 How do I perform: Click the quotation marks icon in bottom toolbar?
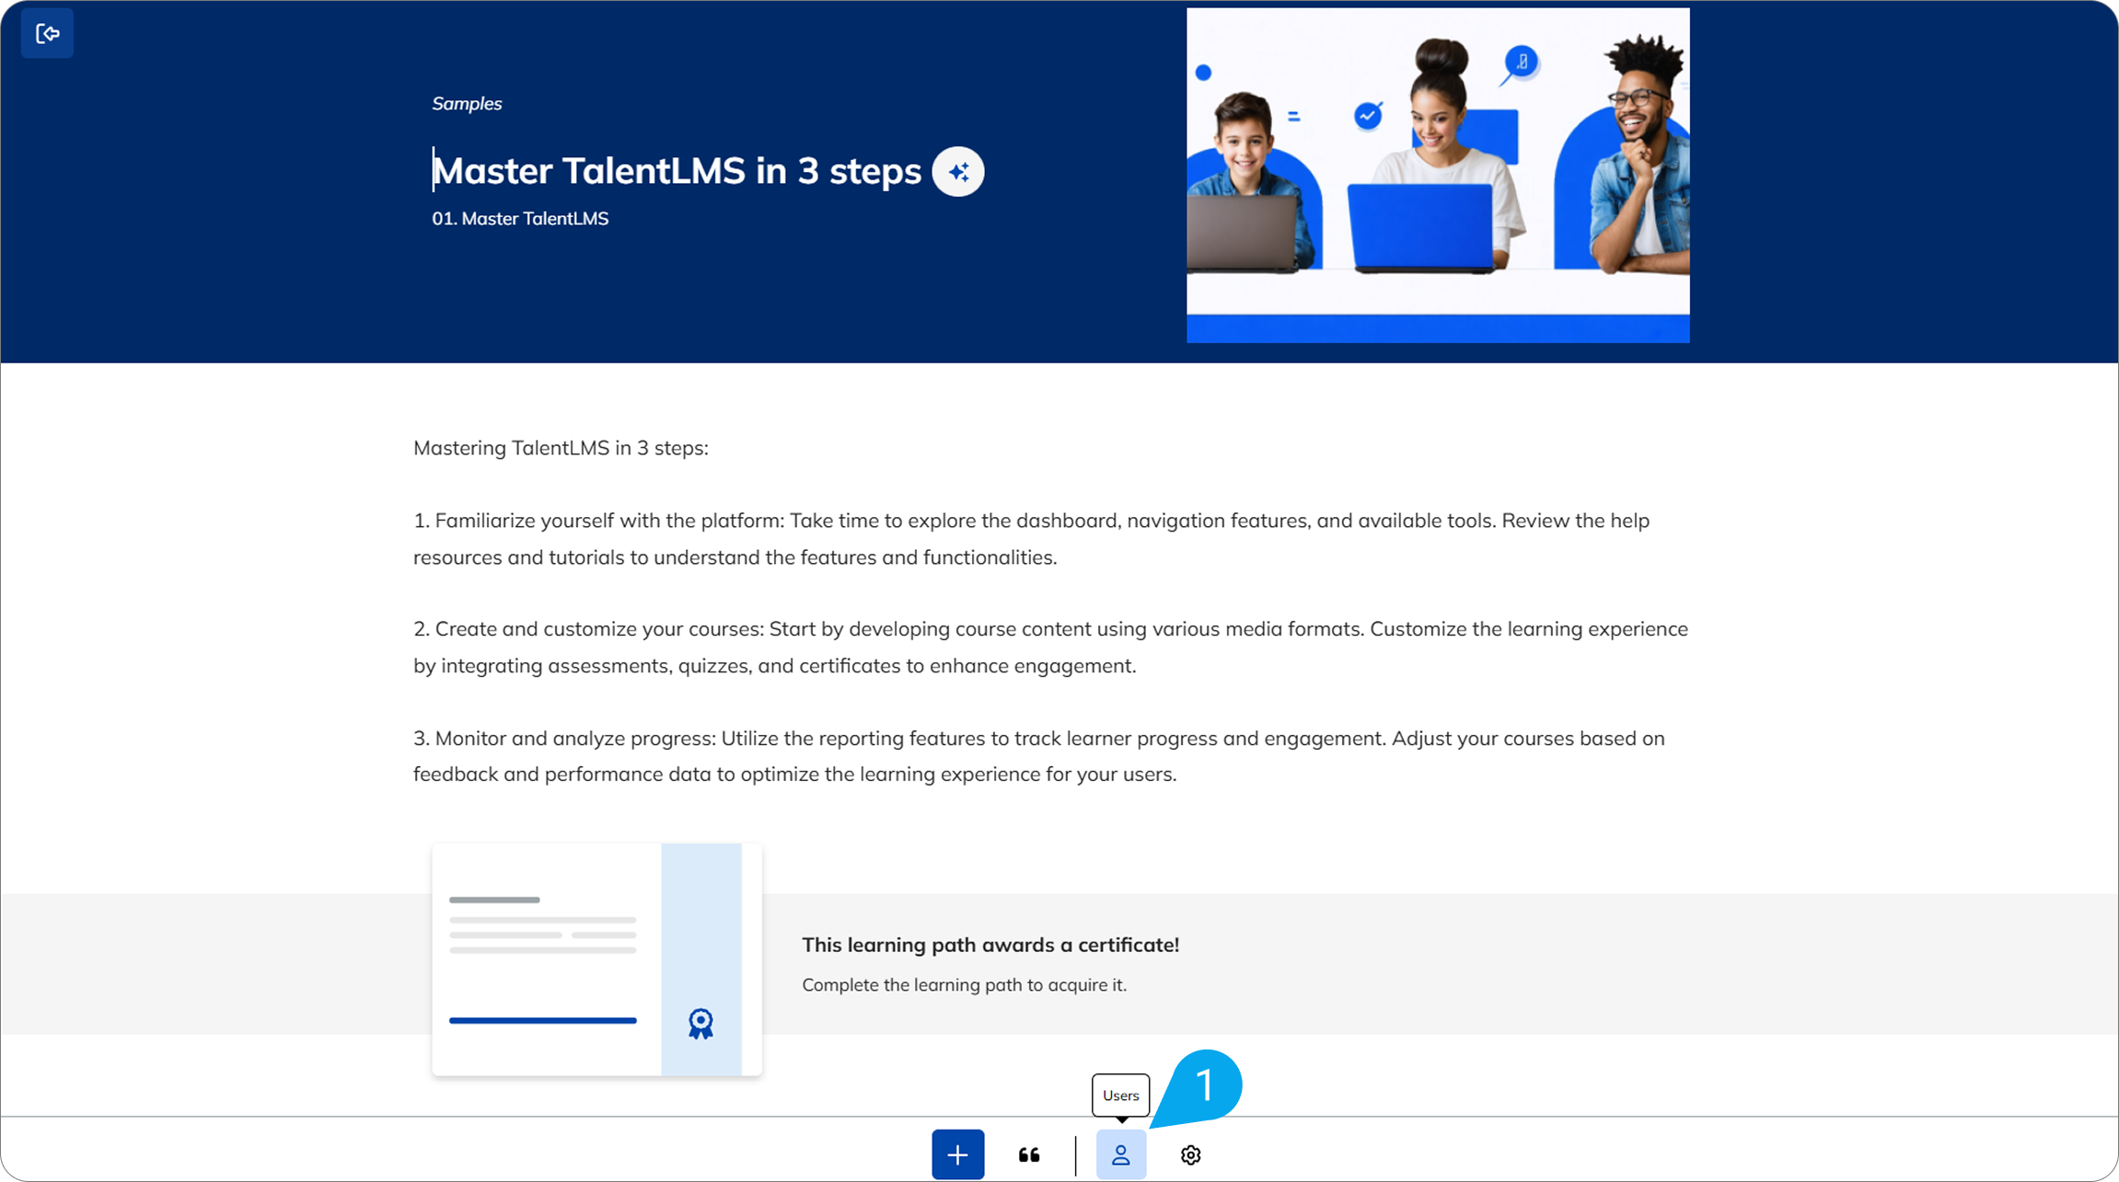tap(1029, 1154)
